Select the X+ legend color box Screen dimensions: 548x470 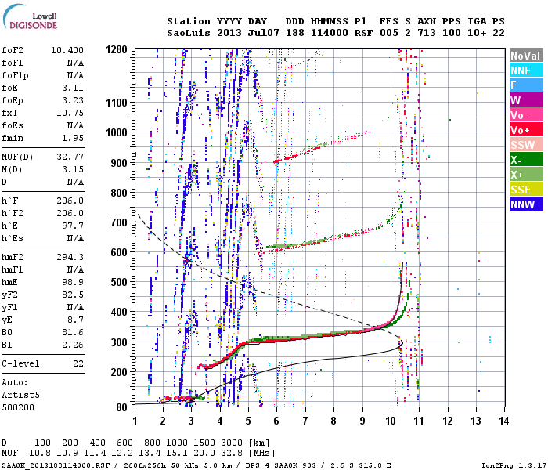[526, 174]
